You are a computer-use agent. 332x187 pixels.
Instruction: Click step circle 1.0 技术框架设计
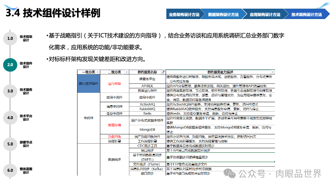point(10,38)
